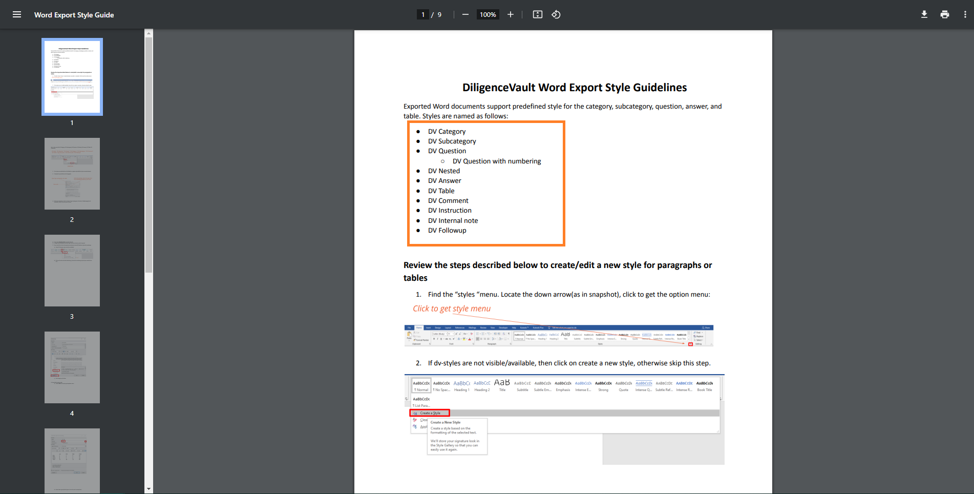Select page 1 thumbnail
The image size is (974, 494).
(x=72, y=77)
